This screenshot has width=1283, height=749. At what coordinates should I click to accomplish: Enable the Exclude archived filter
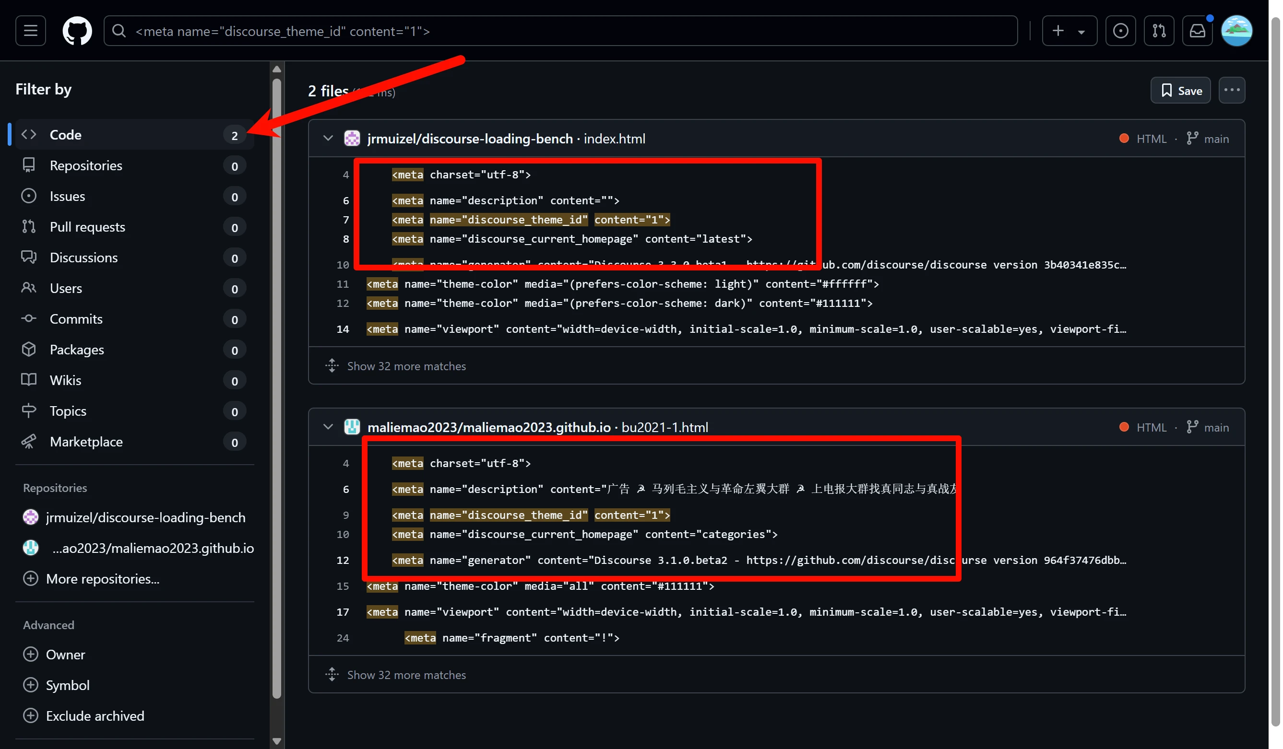95,715
